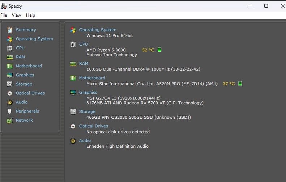Click the No optical disk drives detected text

118,132
